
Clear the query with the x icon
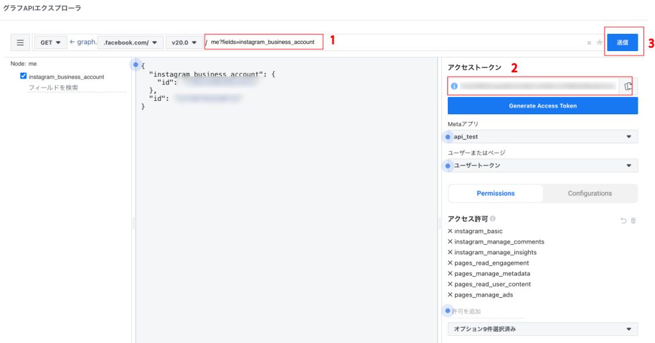pos(589,43)
